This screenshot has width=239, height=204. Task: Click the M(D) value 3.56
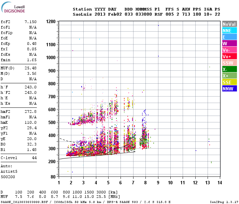[x=32, y=73]
